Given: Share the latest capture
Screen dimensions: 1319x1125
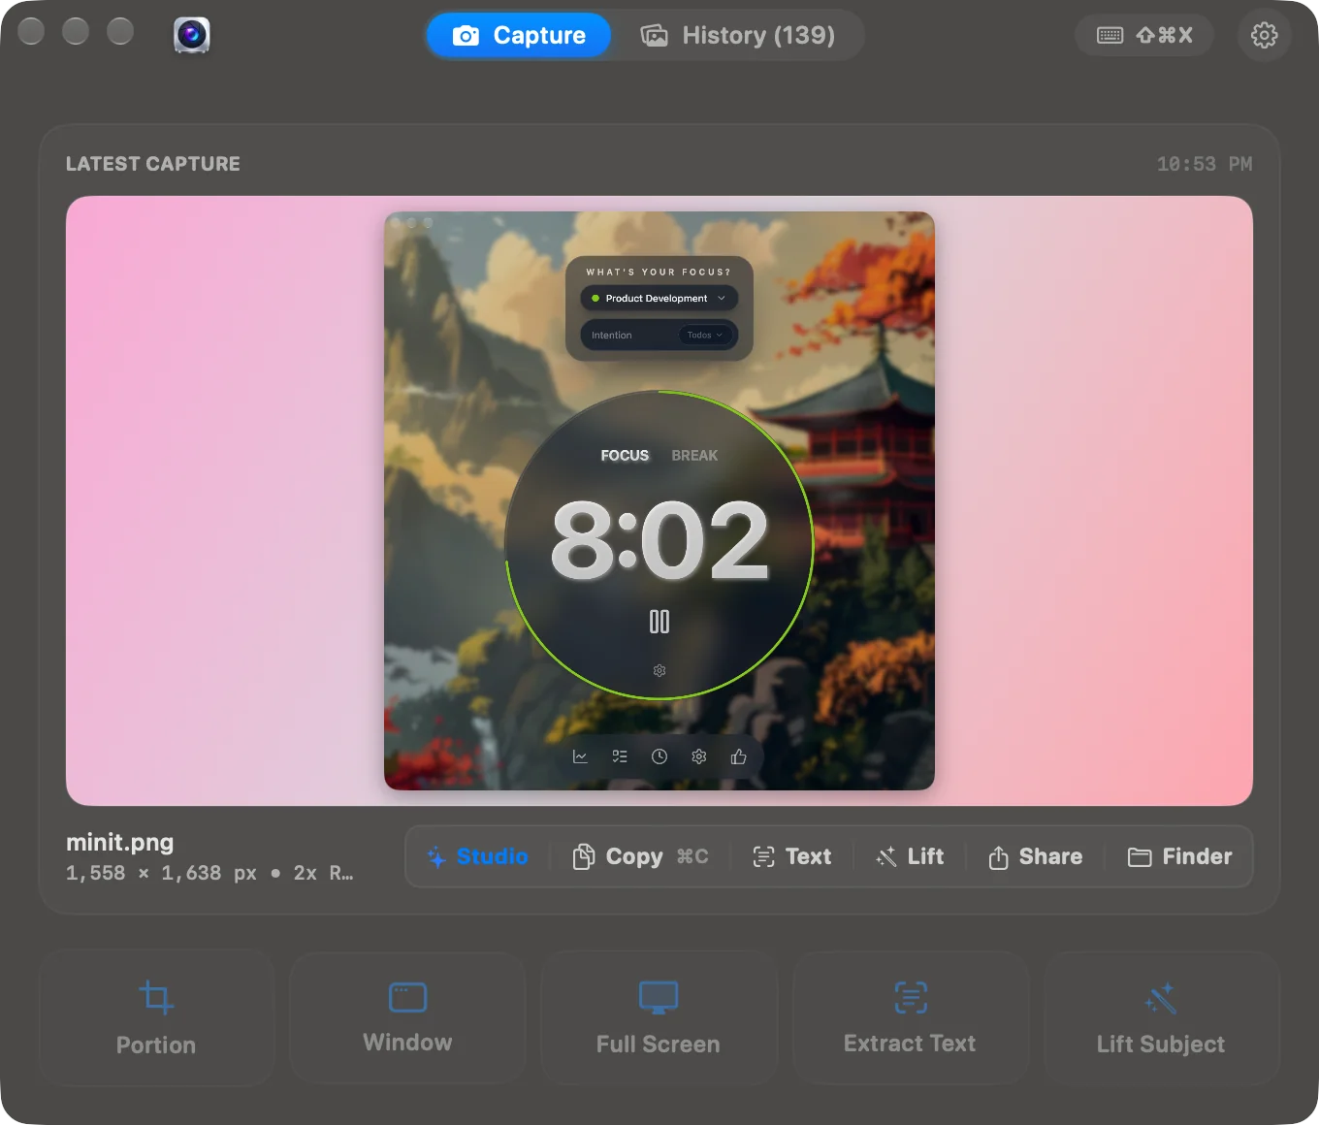Looking at the screenshot, I should click(1036, 856).
